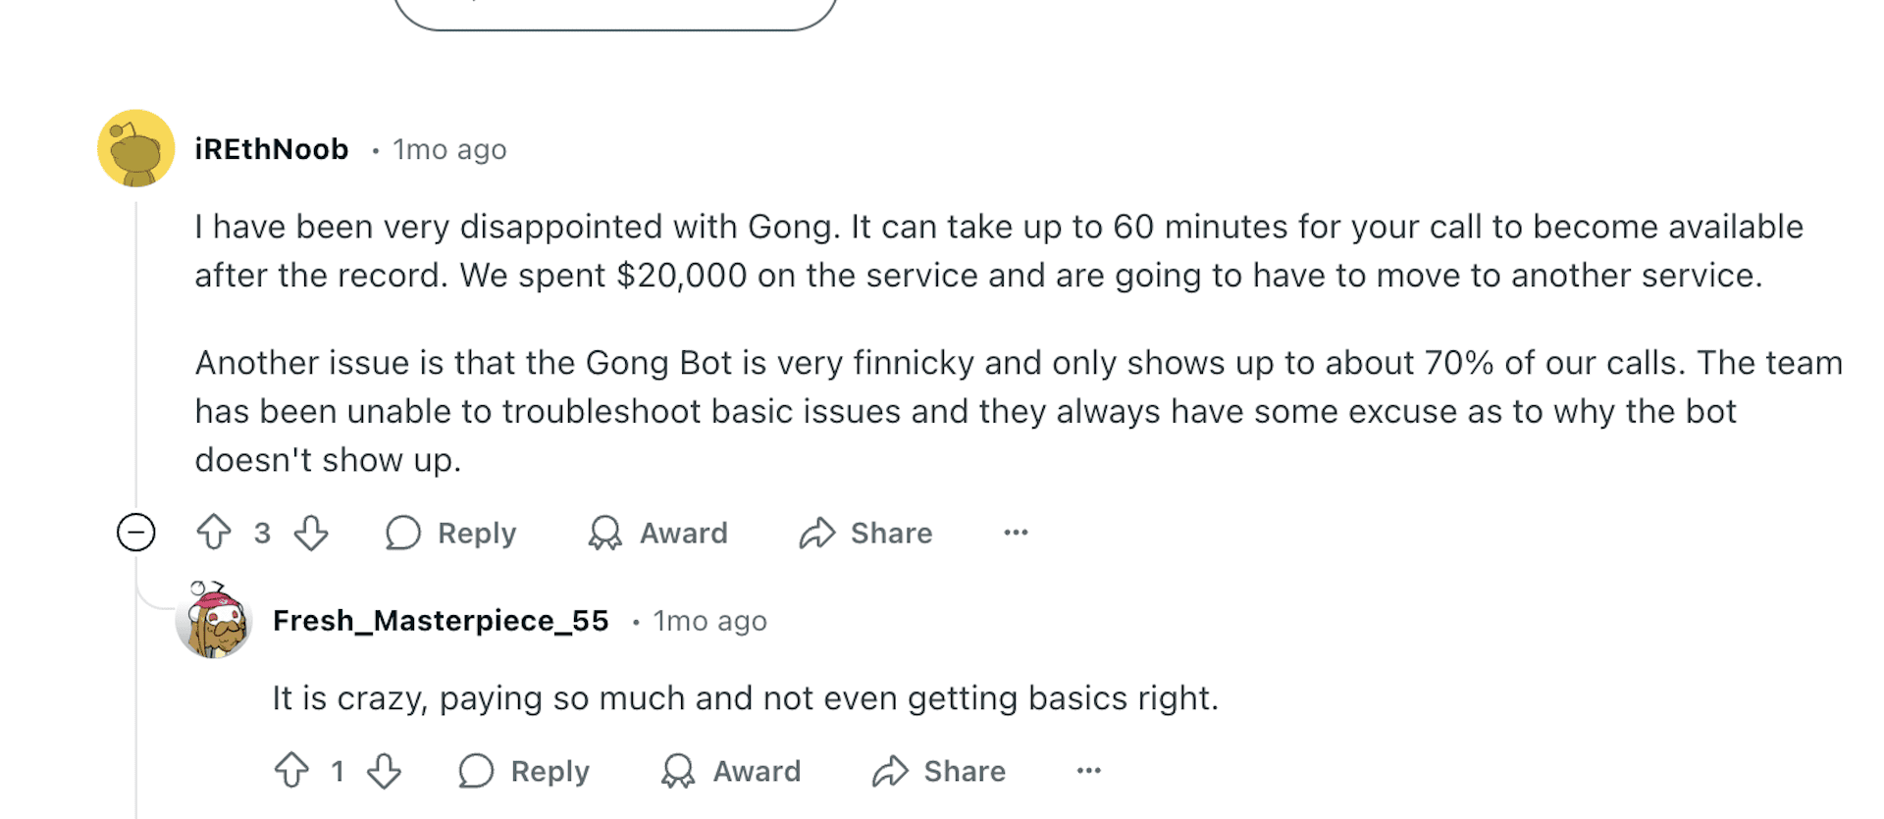Collapse iREthNoob's comment thread

click(136, 533)
